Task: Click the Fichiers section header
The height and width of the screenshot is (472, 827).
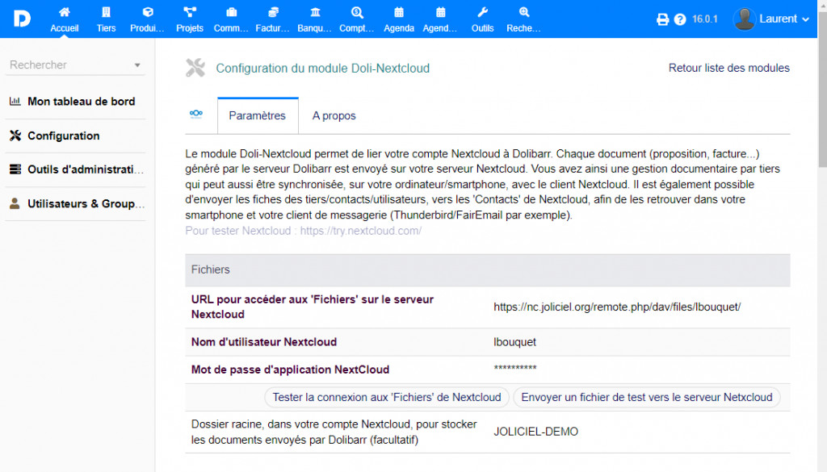Action: 487,269
